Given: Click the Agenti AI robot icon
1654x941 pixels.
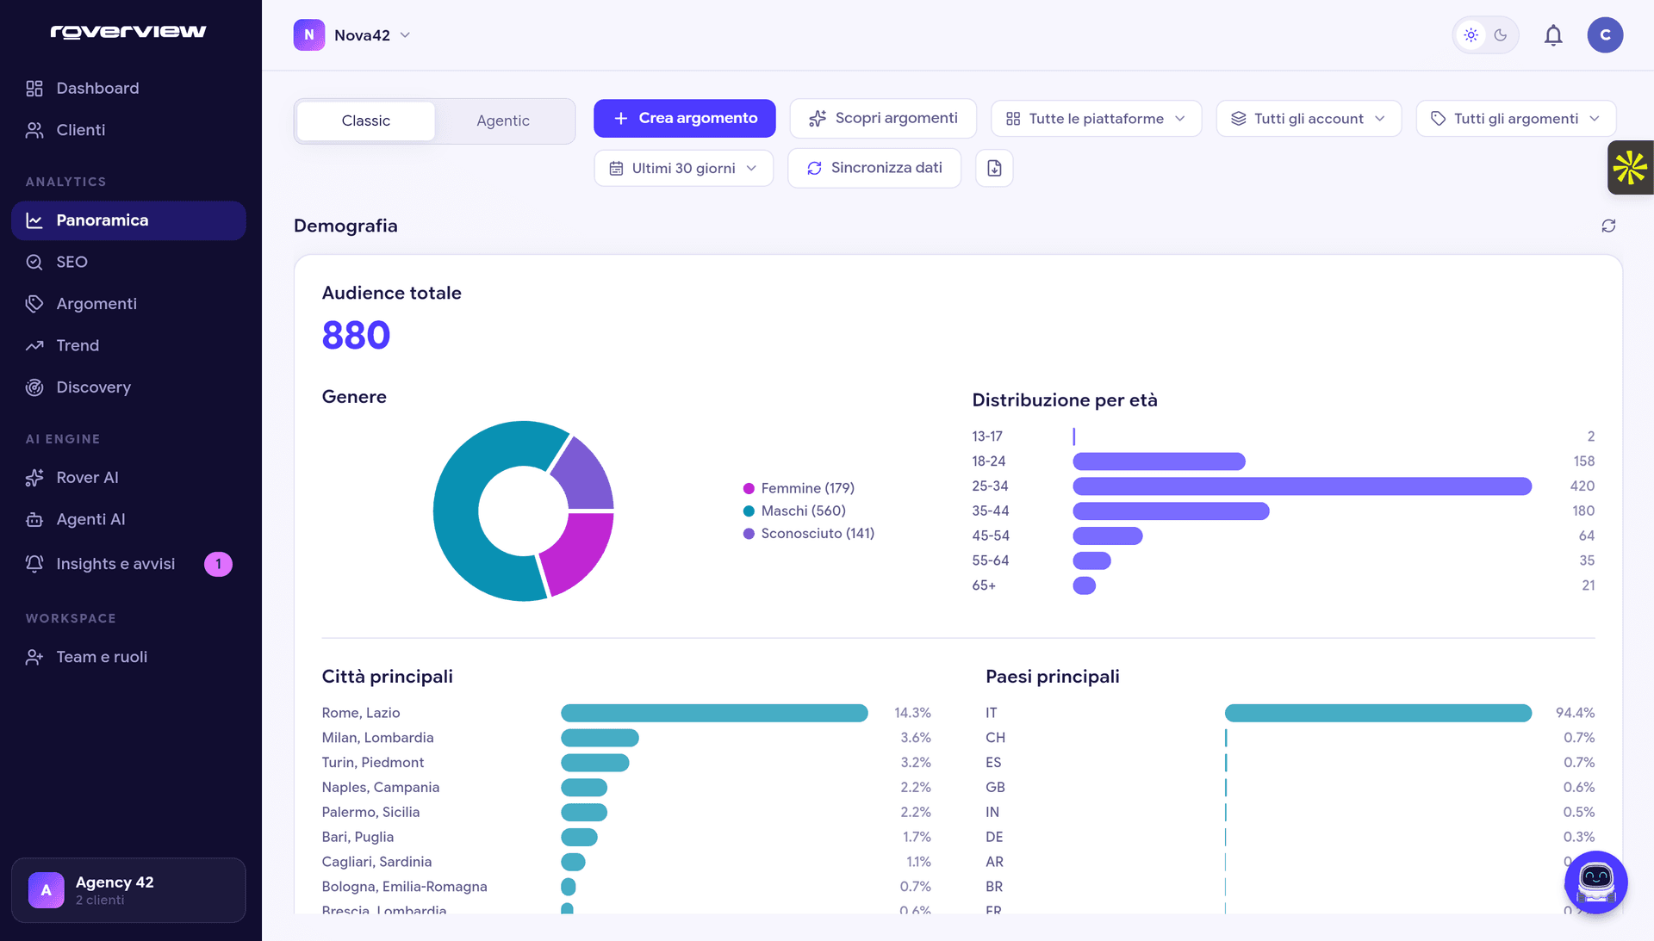Looking at the screenshot, I should pyautogui.click(x=34, y=520).
